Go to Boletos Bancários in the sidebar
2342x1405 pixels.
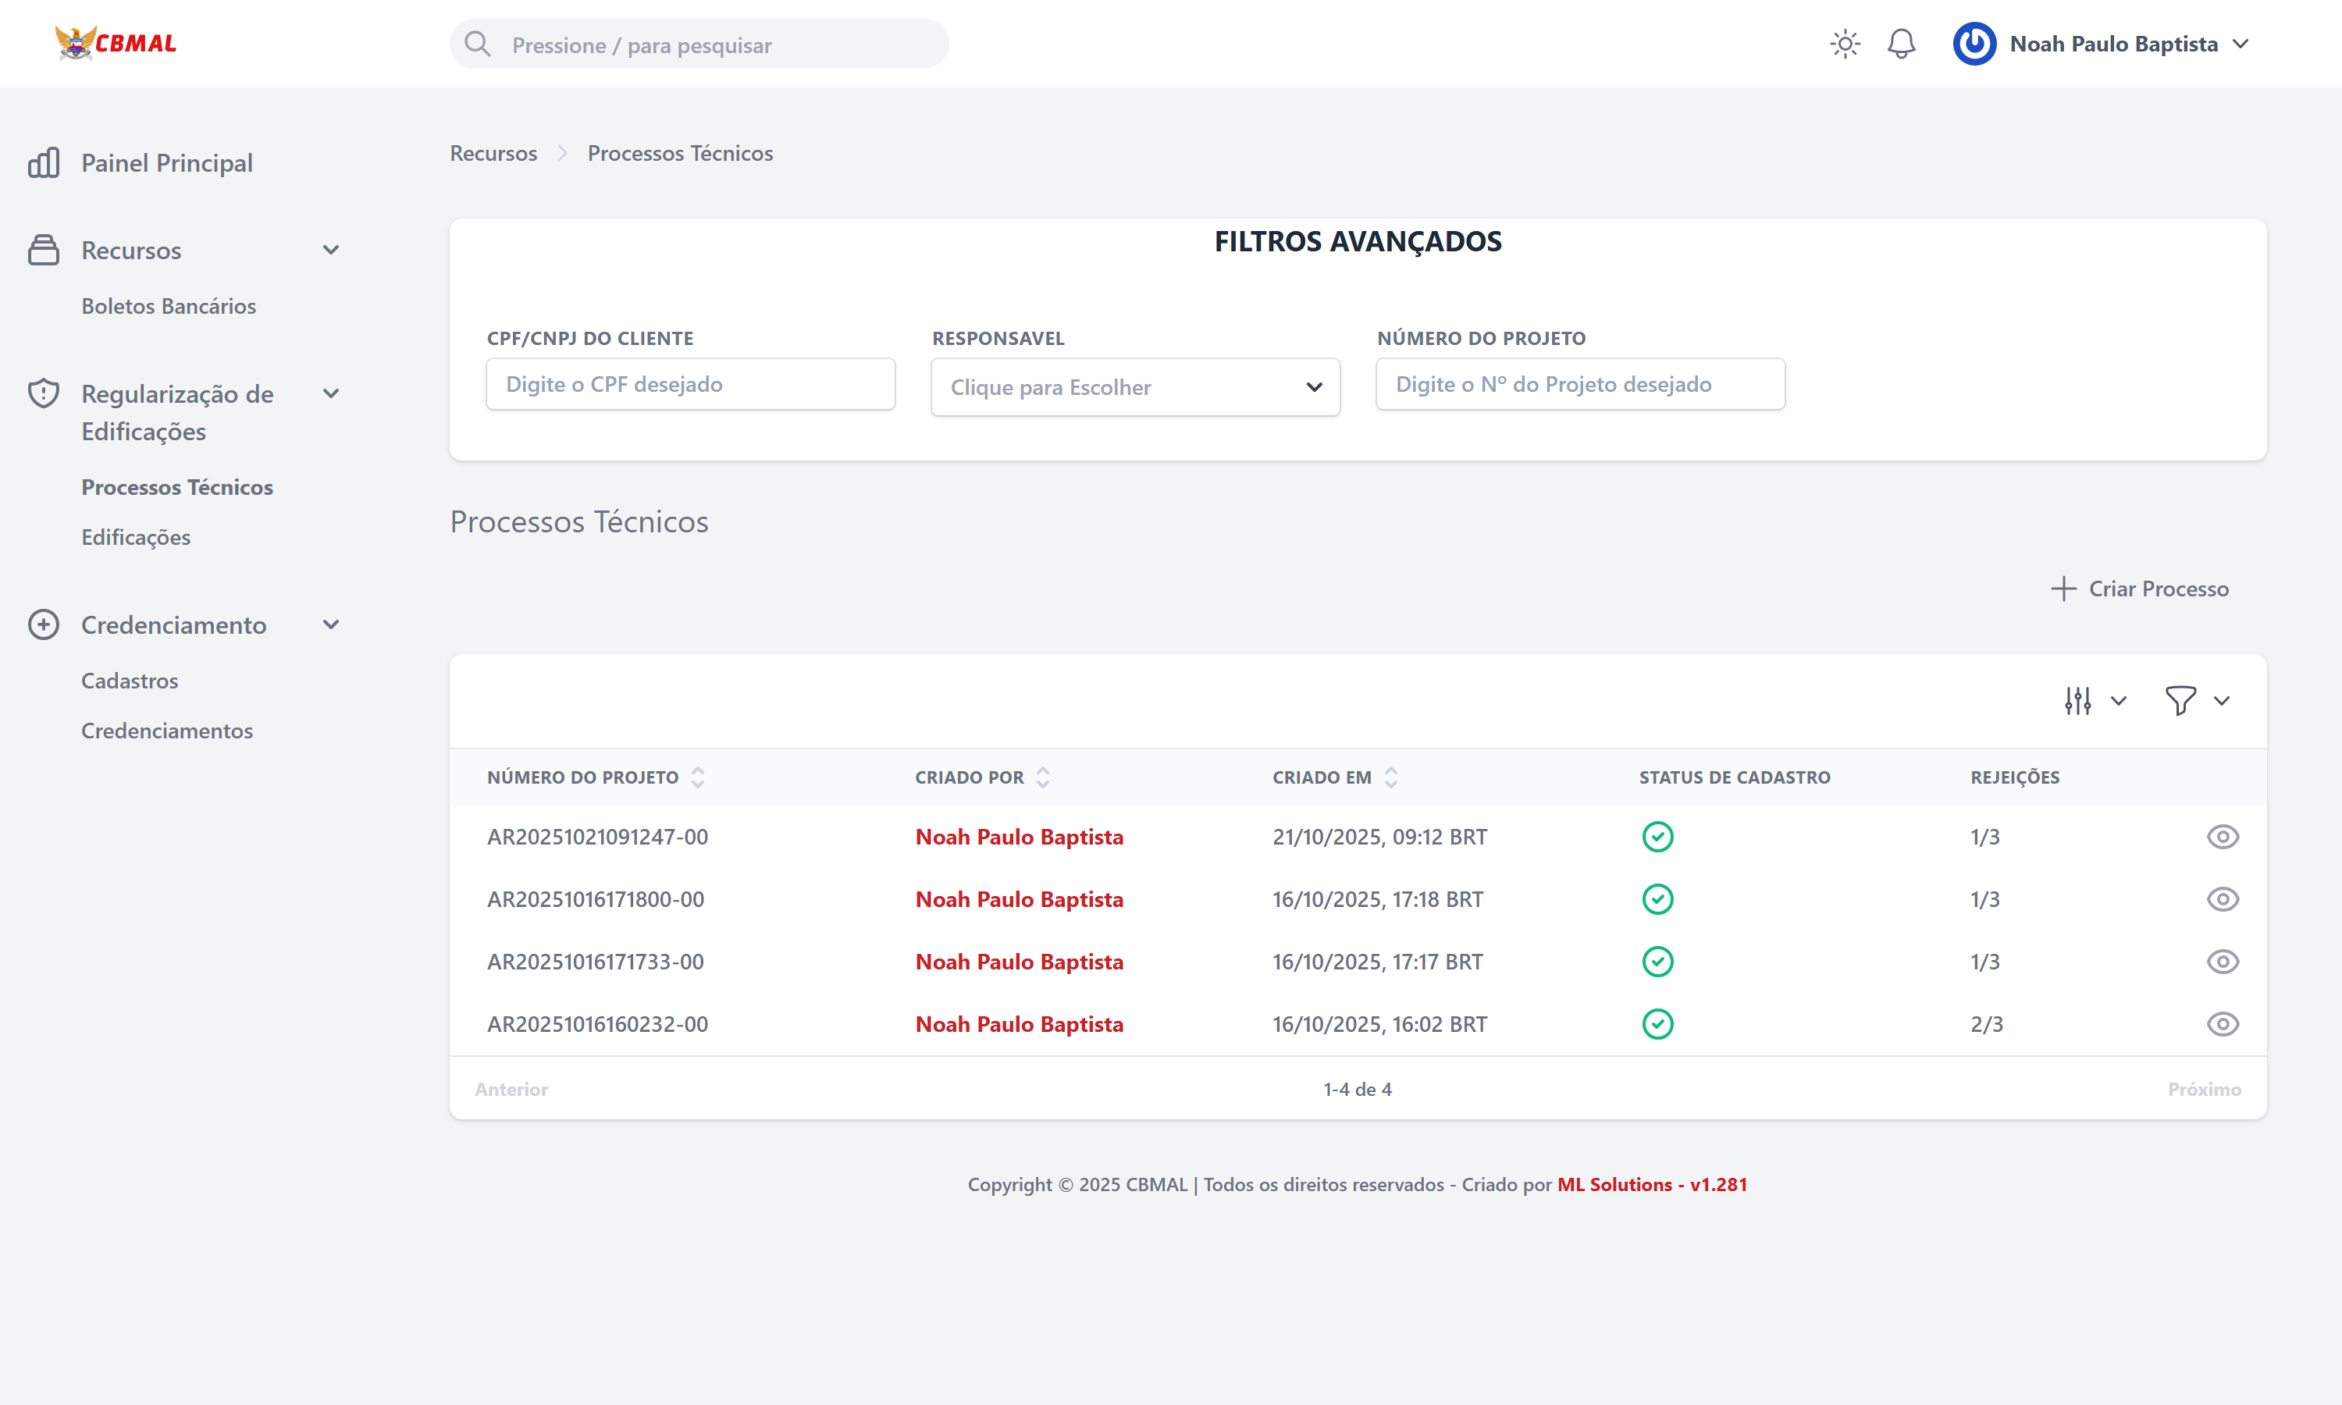tap(169, 306)
